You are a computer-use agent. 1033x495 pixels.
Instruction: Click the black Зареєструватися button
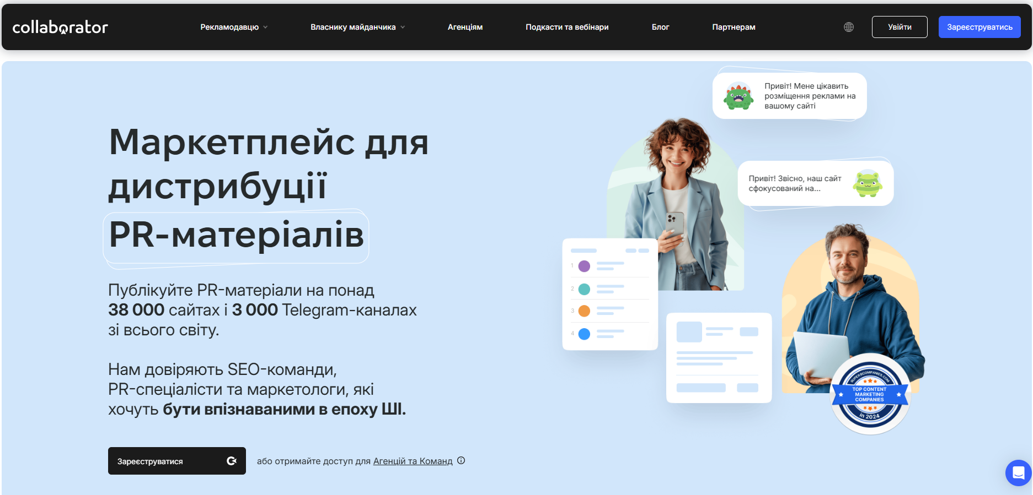point(177,461)
